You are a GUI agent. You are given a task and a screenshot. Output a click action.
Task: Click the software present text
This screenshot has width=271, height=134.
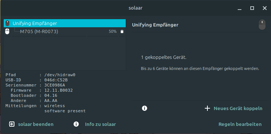(x=65, y=111)
